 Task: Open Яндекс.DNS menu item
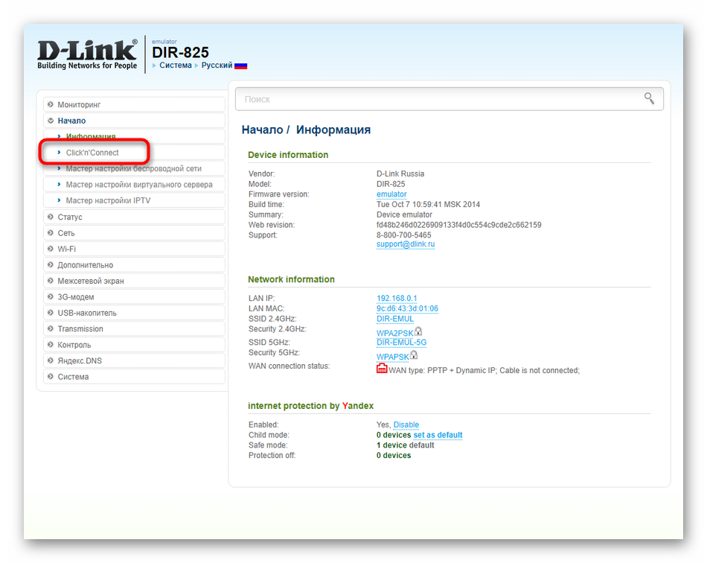[134, 361]
